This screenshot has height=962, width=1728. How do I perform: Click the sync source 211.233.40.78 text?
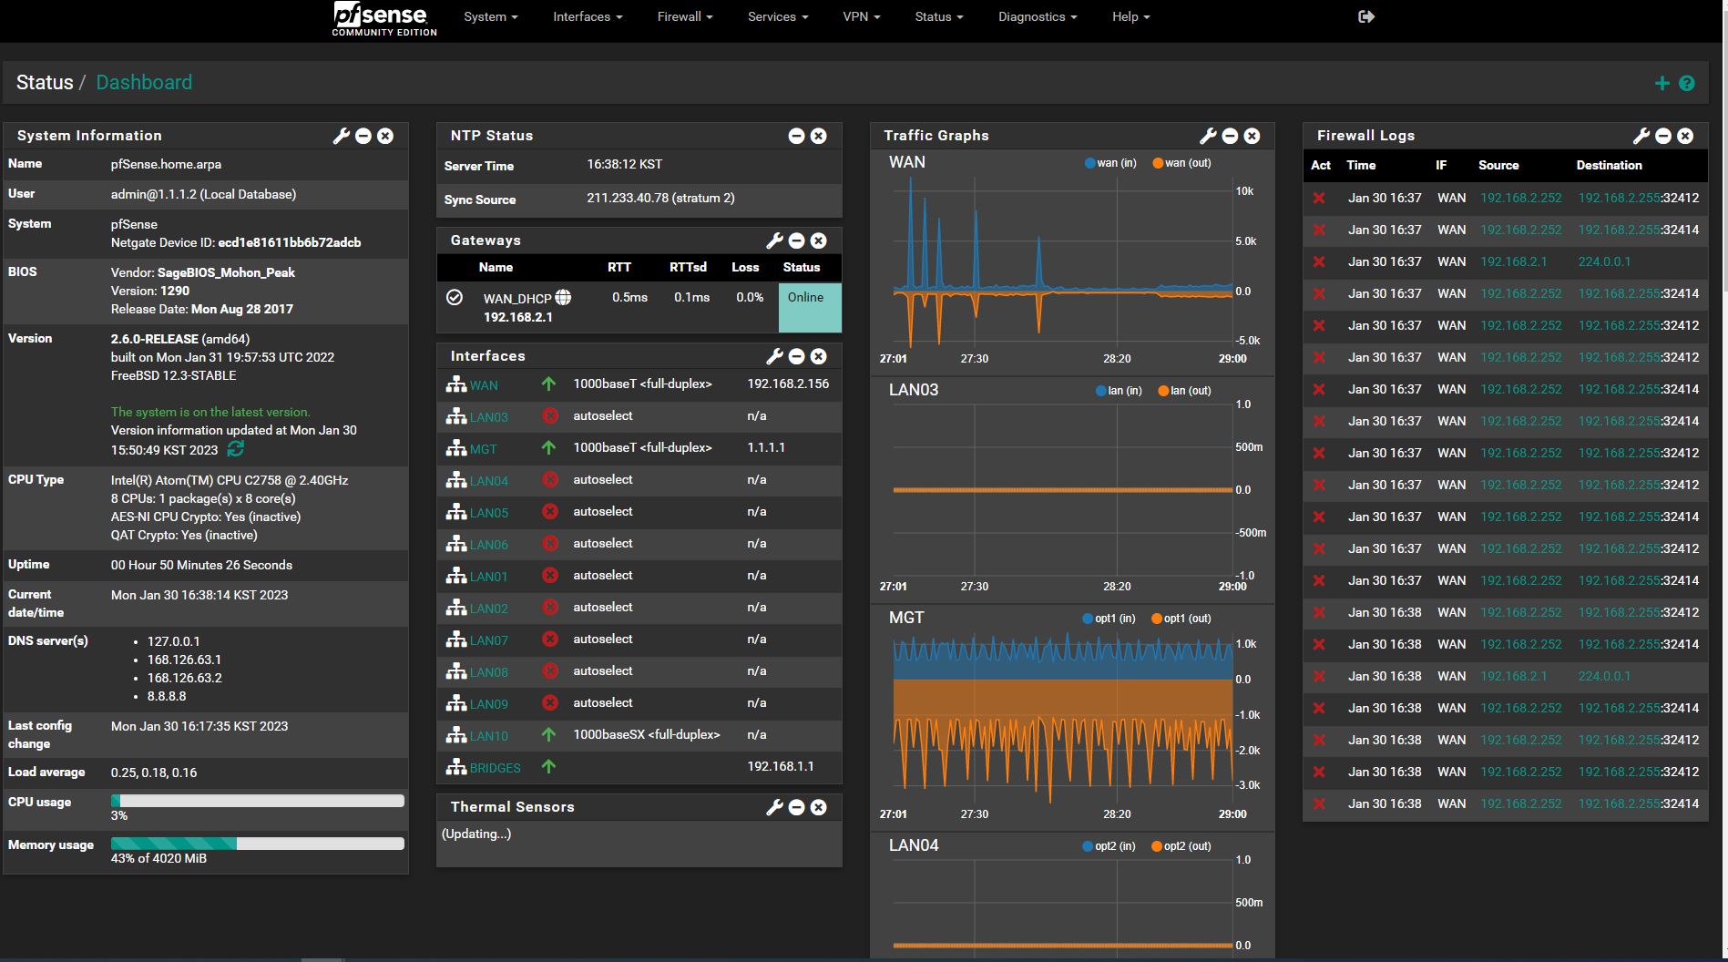[x=660, y=198]
